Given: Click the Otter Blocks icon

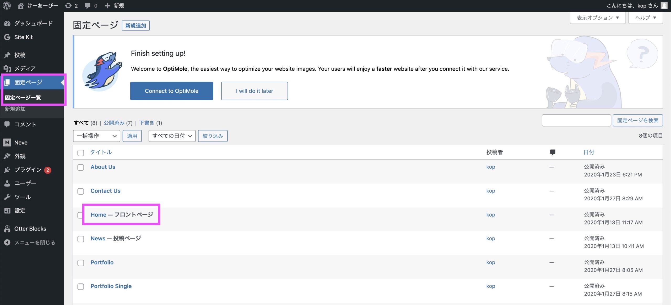Looking at the screenshot, I should pyautogui.click(x=7, y=229).
